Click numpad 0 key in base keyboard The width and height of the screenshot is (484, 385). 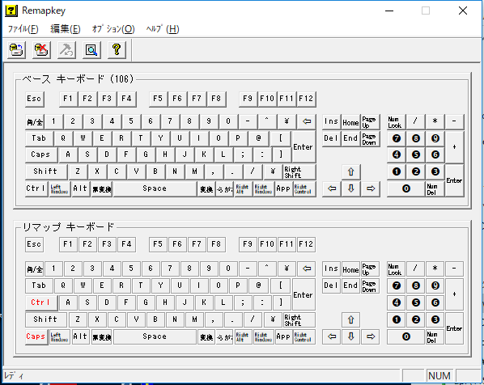[406, 188]
